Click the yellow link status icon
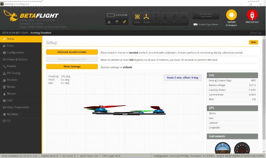 pyautogui.click(x=125, y=22)
